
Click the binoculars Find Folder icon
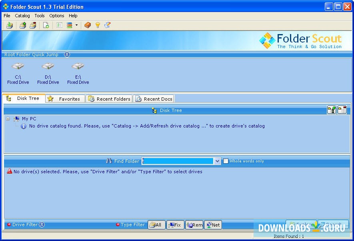click(x=109, y=161)
